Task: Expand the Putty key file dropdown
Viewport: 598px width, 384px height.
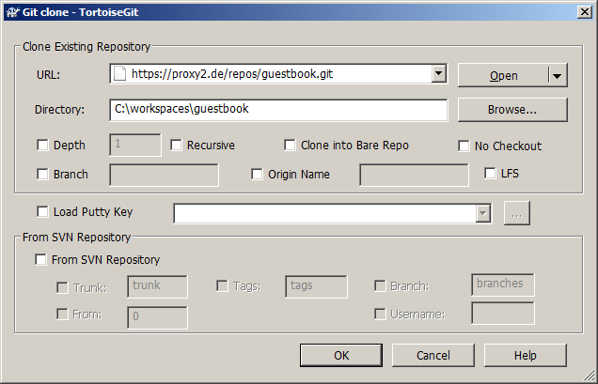Action: (482, 213)
